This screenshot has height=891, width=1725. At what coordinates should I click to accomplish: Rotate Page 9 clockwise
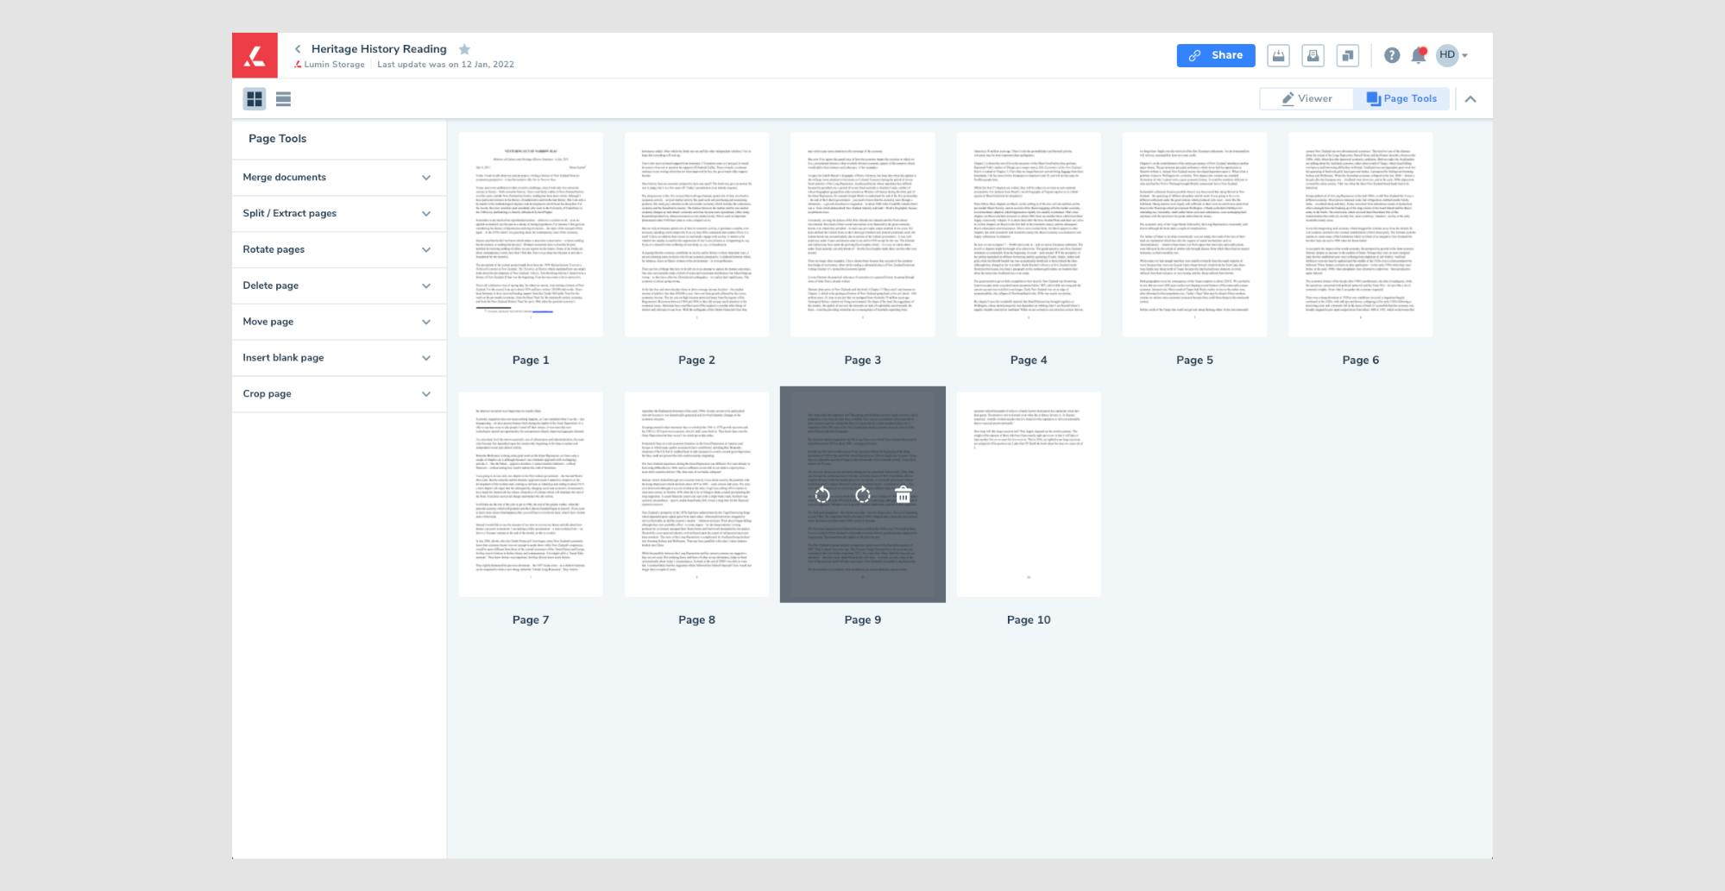tap(862, 494)
